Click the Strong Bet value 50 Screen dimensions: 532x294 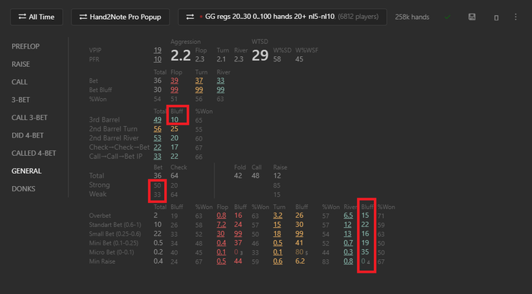(157, 185)
